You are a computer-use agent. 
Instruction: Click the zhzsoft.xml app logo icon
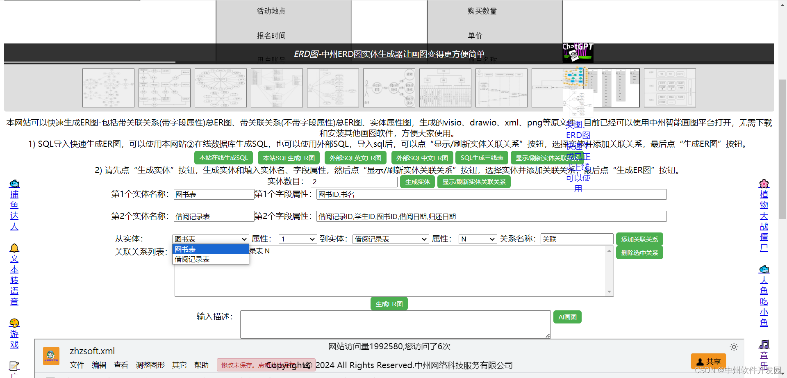click(x=51, y=356)
